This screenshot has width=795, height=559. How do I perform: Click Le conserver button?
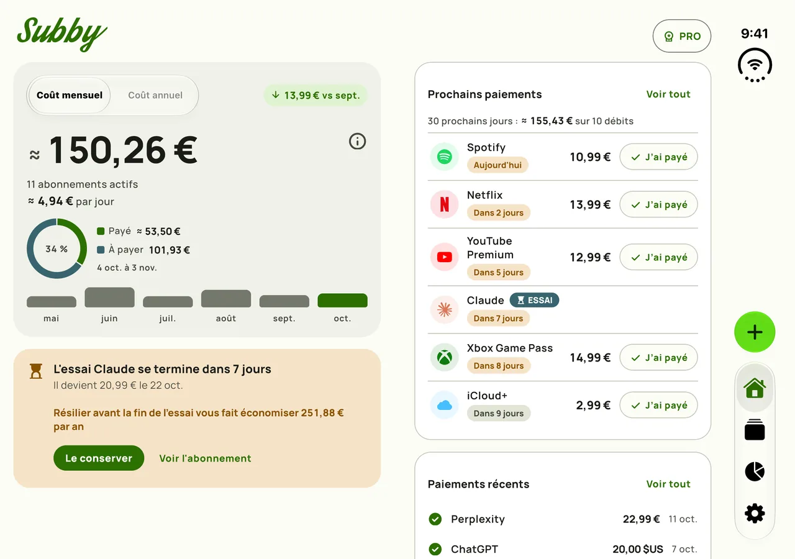click(x=99, y=458)
